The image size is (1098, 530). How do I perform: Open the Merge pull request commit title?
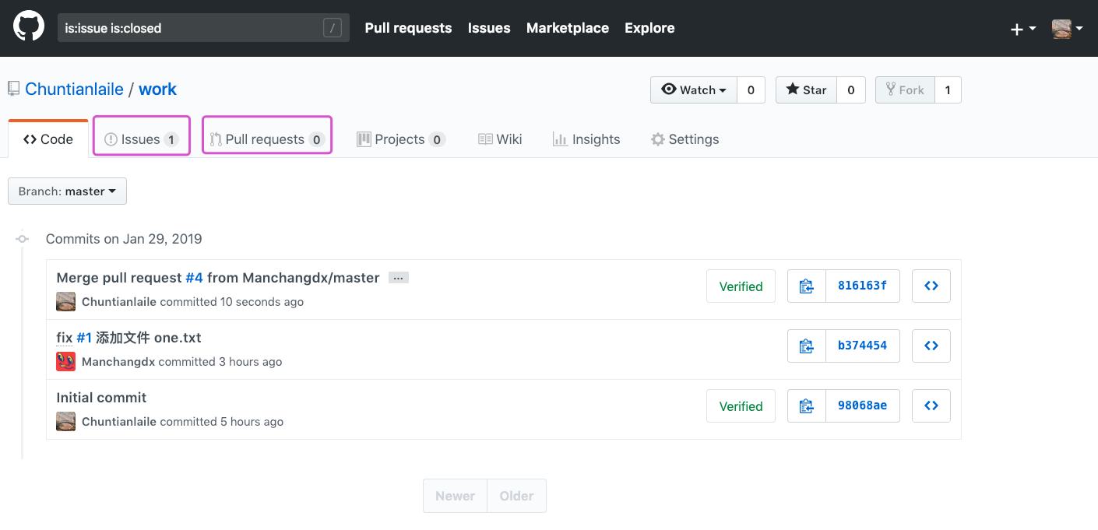(218, 278)
